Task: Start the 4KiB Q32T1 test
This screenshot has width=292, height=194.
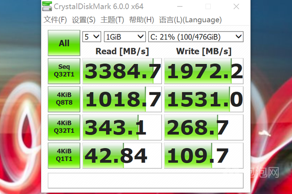Action: coord(64,127)
